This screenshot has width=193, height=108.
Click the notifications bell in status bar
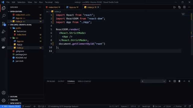(190, 106)
